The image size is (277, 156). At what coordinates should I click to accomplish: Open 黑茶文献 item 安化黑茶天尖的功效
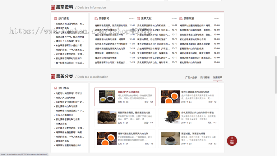coord(153,63)
